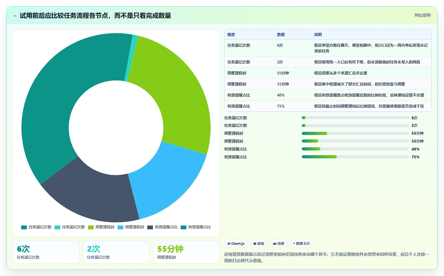The image size is (444, 276).
Task: Select the 进度 chip
Action: pos(278,244)
